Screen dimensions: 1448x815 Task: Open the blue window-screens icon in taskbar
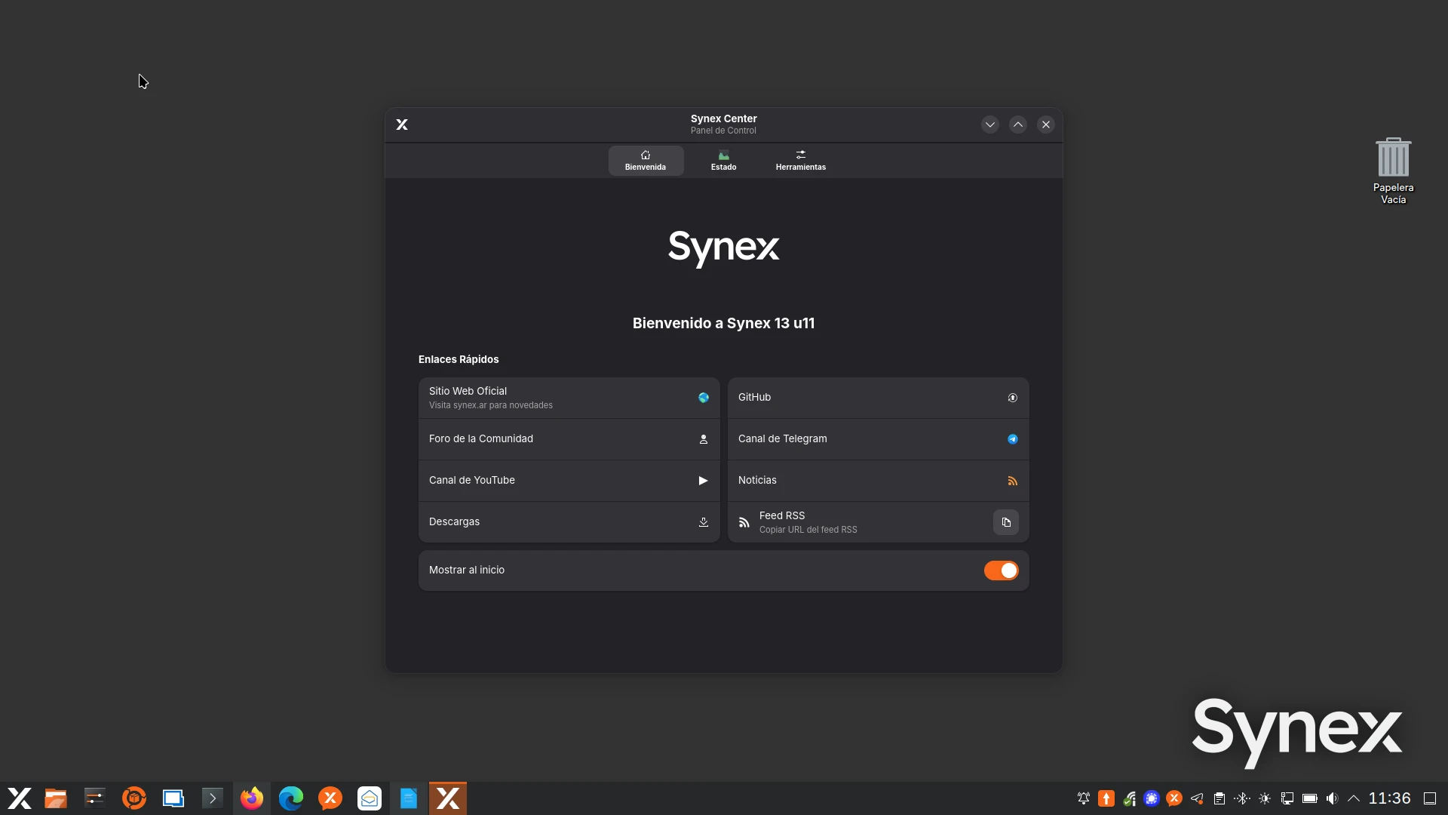pos(173,798)
